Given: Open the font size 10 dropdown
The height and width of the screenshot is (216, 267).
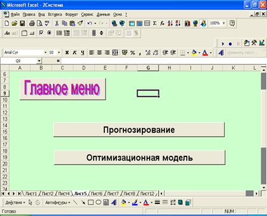Looking at the screenshot, I should point(59,53).
